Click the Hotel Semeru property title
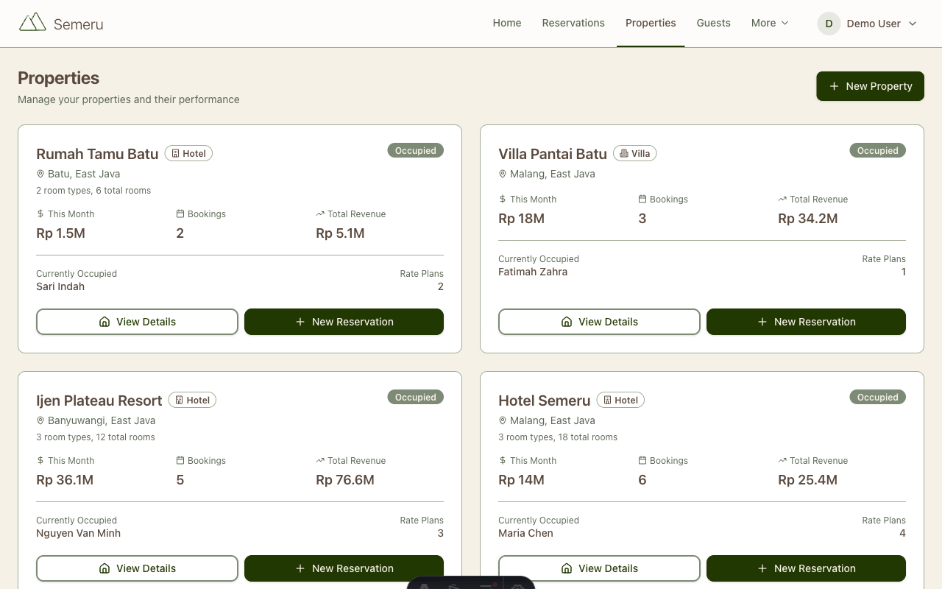942x589 pixels. 545,401
